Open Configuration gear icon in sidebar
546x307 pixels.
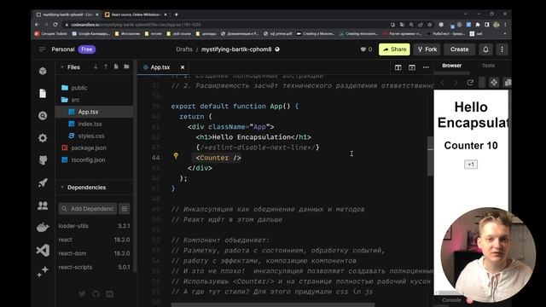(x=43, y=138)
